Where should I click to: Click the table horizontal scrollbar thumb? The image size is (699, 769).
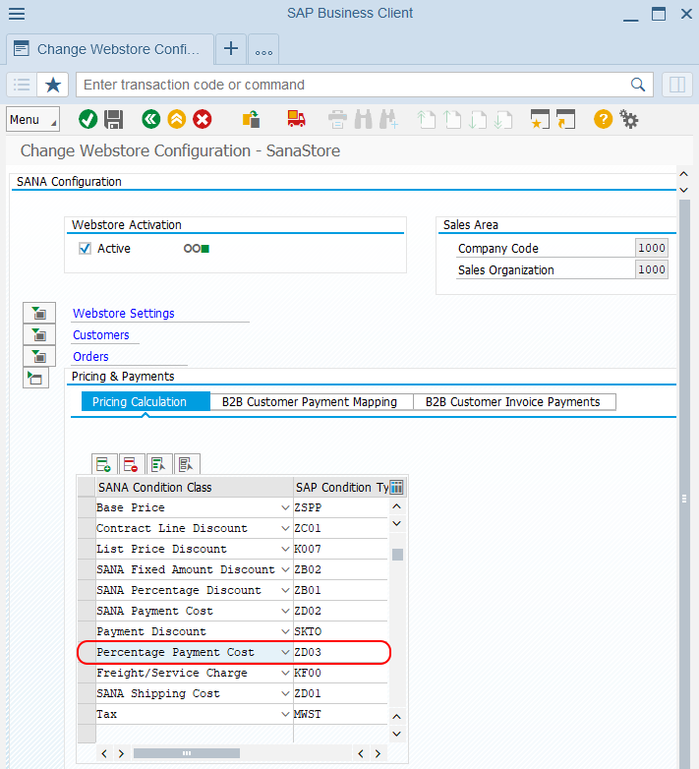click(186, 753)
